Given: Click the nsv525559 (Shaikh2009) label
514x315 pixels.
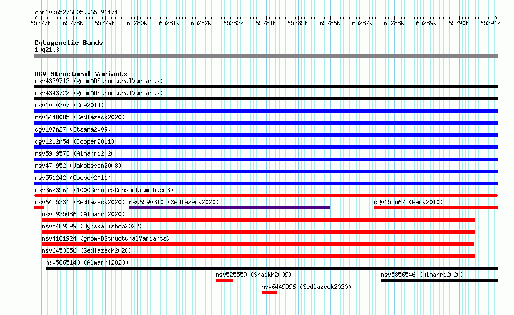Looking at the screenshot, I should pyautogui.click(x=254, y=275).
